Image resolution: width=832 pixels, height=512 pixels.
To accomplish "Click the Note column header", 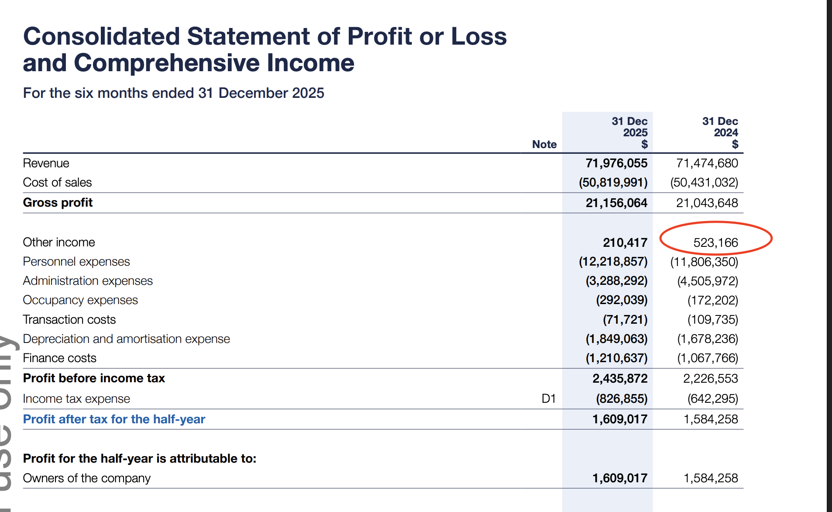I will (544, 144).
